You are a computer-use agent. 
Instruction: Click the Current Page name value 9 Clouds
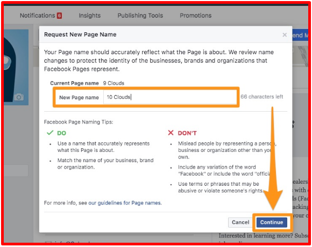click(x=114, y=83)
